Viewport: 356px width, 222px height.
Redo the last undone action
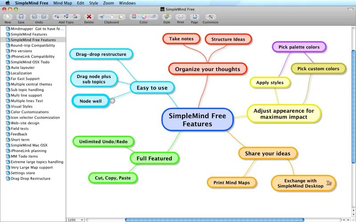[44, 16]
